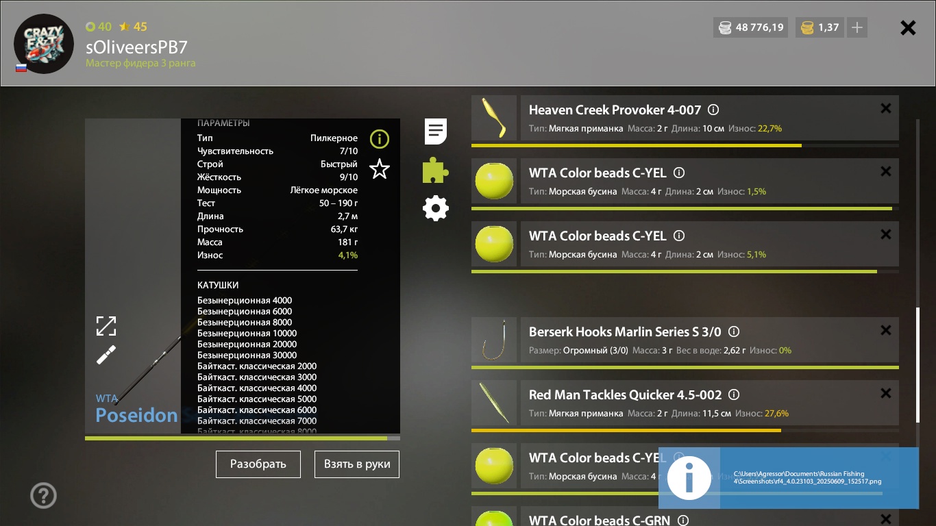Click the Износ 4,1% value
This screenshot has width=936, height=526.
(x=348, y=255)
